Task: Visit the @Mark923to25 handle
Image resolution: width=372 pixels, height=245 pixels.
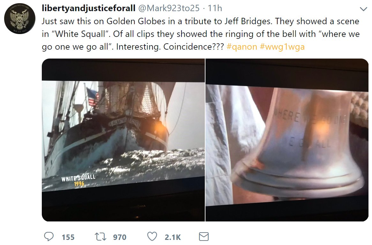Action: [x=169, y=8]
